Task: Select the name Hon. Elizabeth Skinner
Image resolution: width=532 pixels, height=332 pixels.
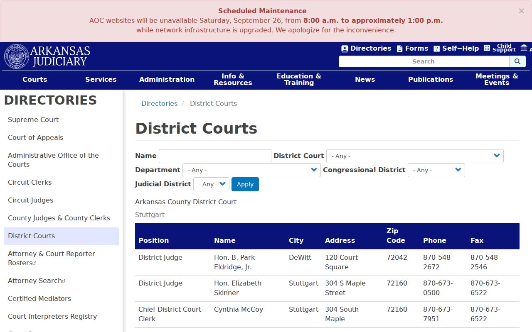Action: point(238,288)
